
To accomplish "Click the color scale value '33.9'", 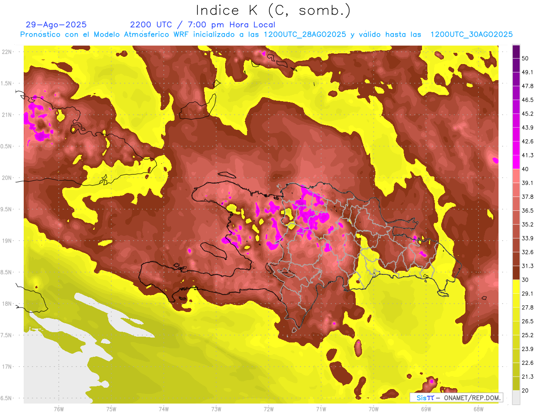I will point(528,238).
